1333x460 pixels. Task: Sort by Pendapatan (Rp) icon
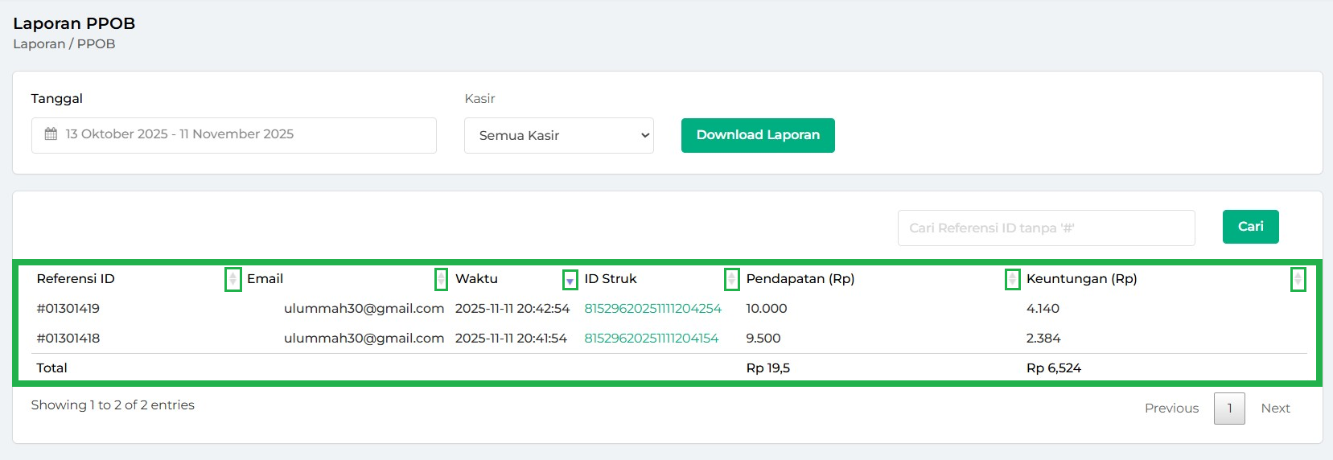pos(1012,279)
